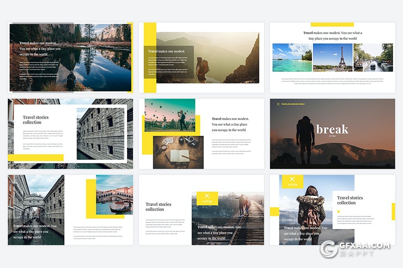Select the Venice Bridge of Sighs photo
Screen dimensions: 403x268
tap(36, 210)
